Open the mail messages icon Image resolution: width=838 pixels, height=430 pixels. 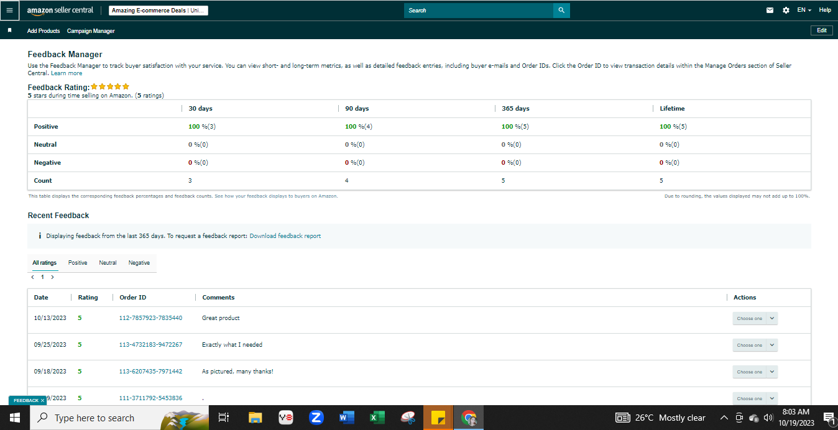(770, 11)
